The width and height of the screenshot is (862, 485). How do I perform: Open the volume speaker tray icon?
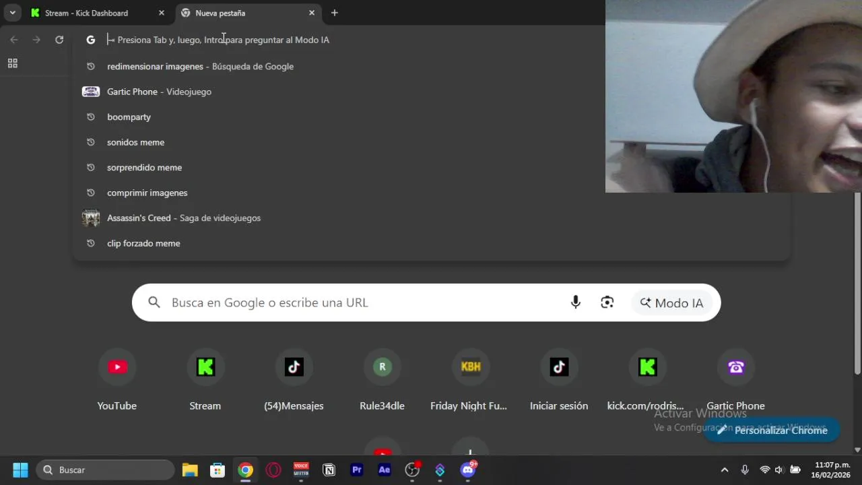(779, 470)
